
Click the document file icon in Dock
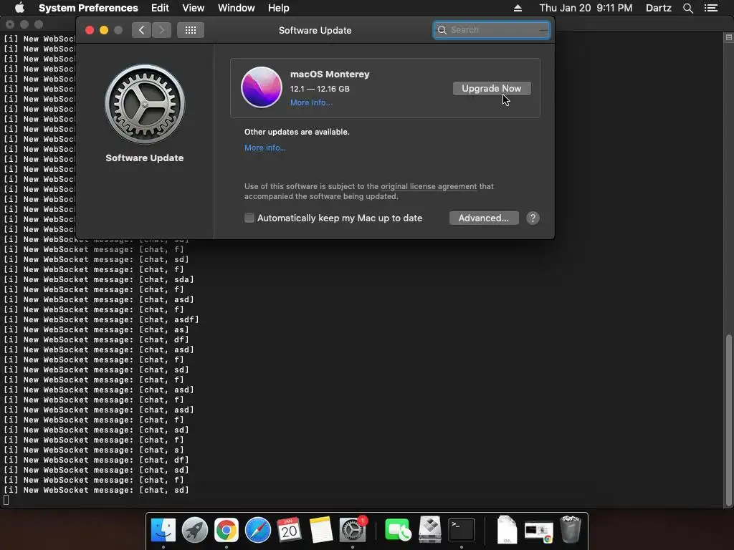click(507, 530)
